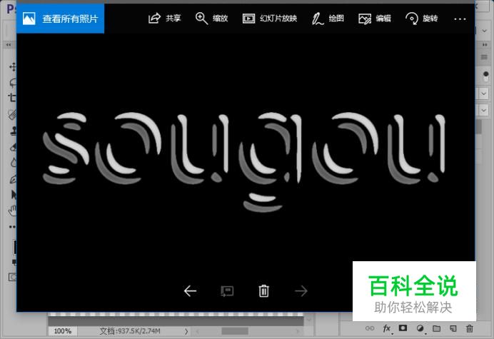
Task: Select Photoshop Path Selection arrow tool
Action: pos(14,194)
